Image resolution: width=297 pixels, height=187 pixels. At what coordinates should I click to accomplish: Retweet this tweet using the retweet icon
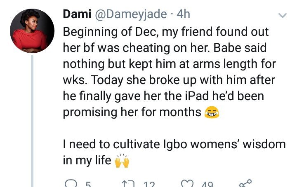128,184
